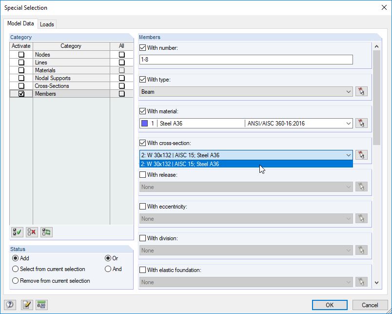Open units and decimal places settings icon

[41, 305]
